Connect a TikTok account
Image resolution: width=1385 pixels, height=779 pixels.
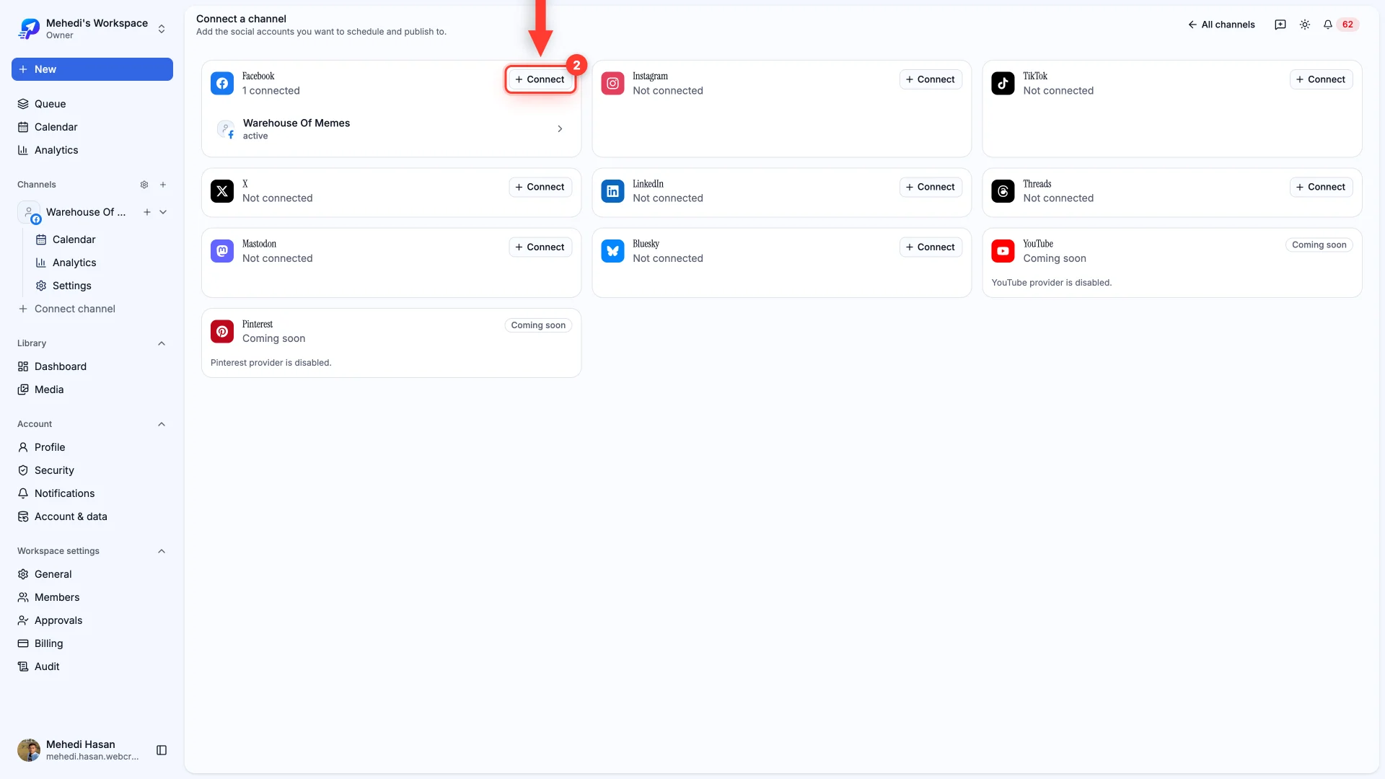point(1321,79)
